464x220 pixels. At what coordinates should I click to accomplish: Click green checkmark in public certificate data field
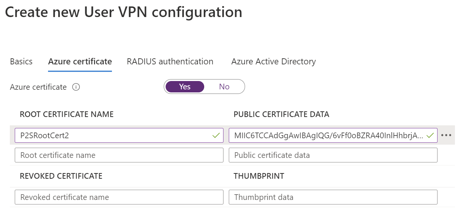(430, 135)
